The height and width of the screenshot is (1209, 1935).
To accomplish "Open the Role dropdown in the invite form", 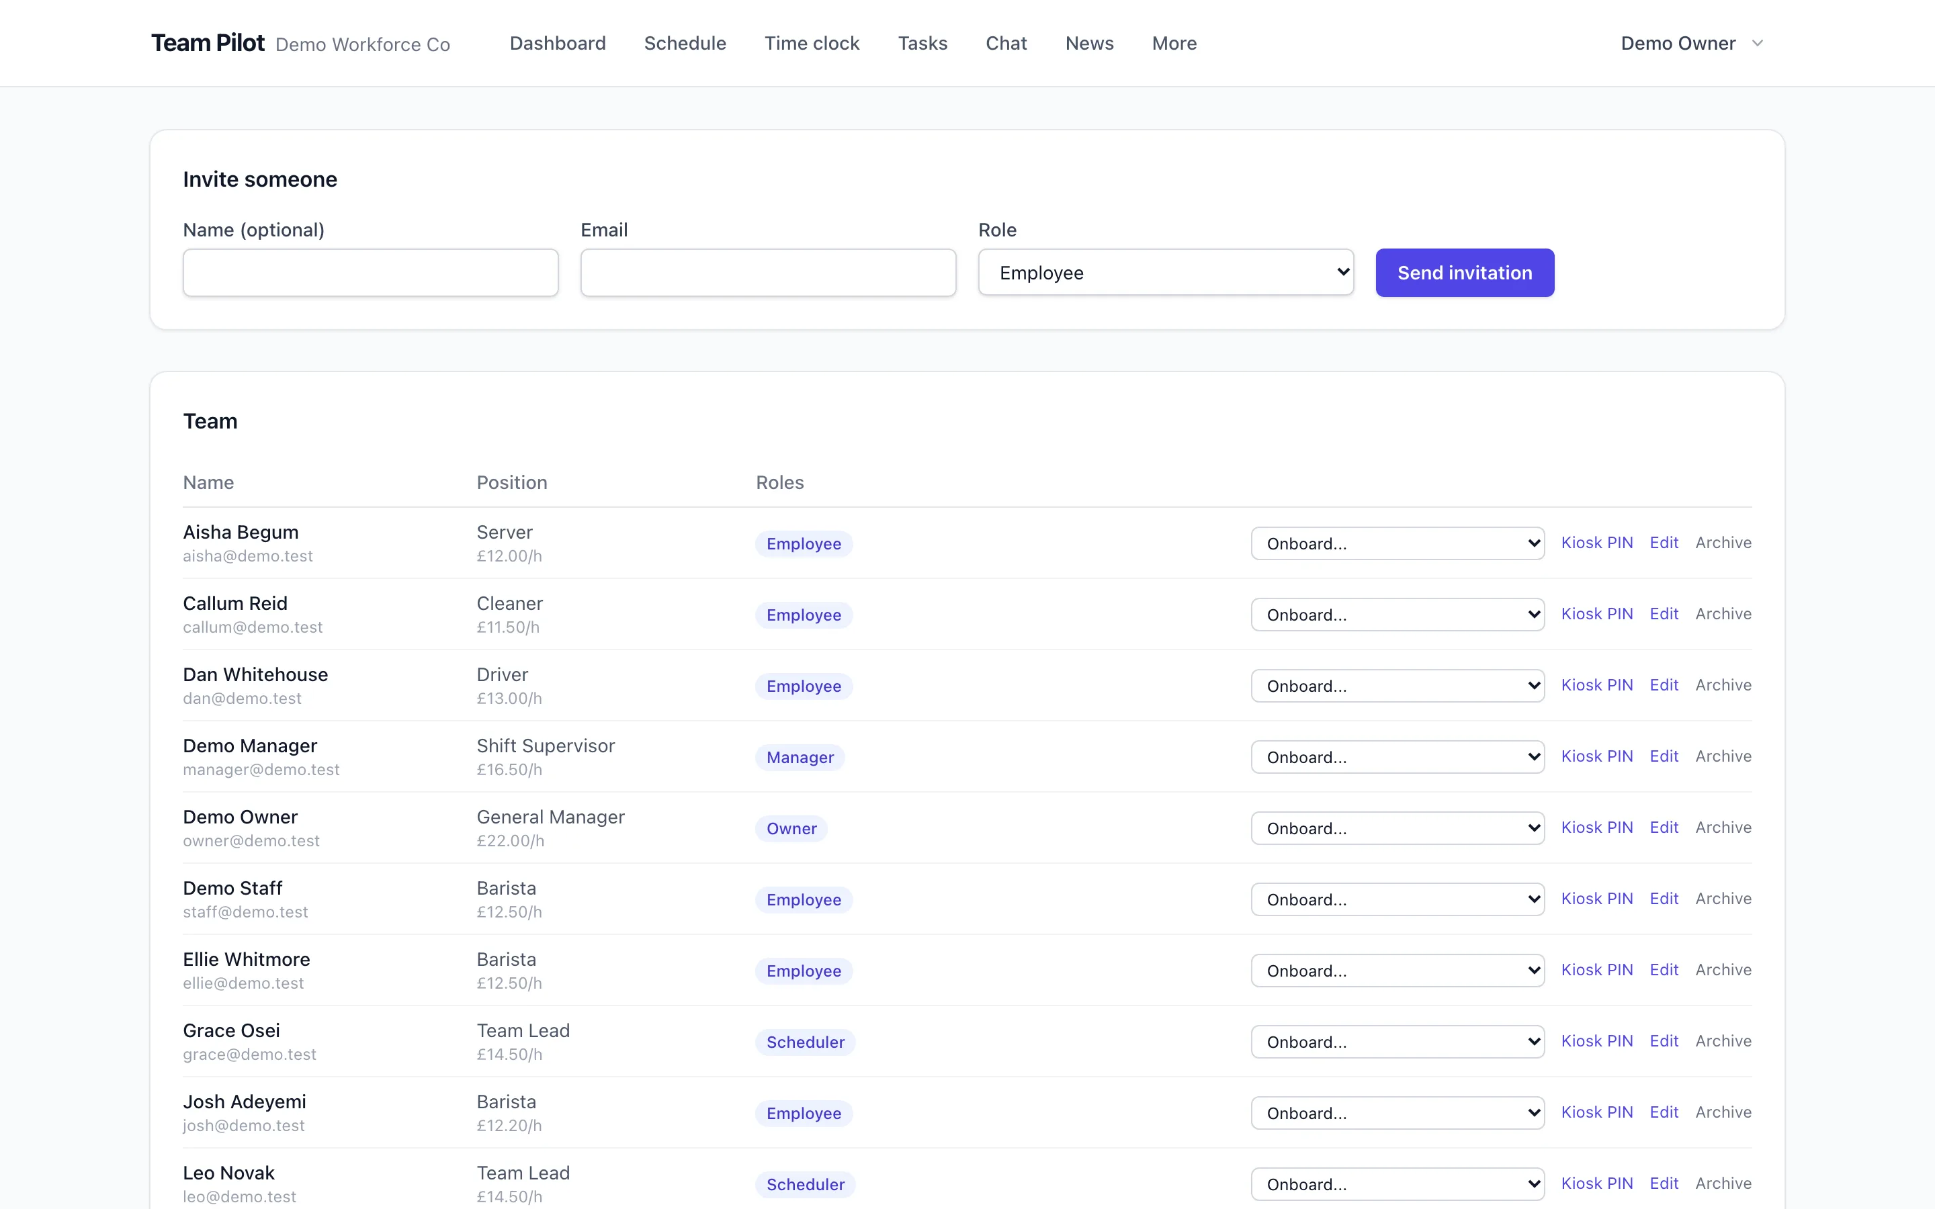I will pyautogui.click(x=1165, y=273).
